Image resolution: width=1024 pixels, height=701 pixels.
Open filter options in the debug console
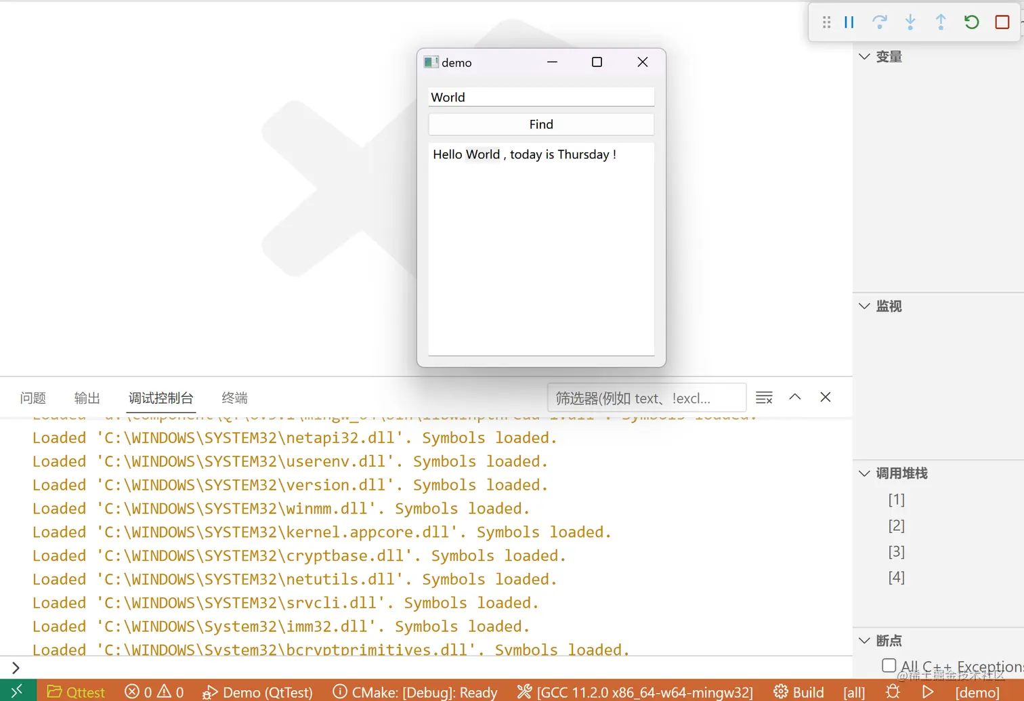tap(764, 398)
